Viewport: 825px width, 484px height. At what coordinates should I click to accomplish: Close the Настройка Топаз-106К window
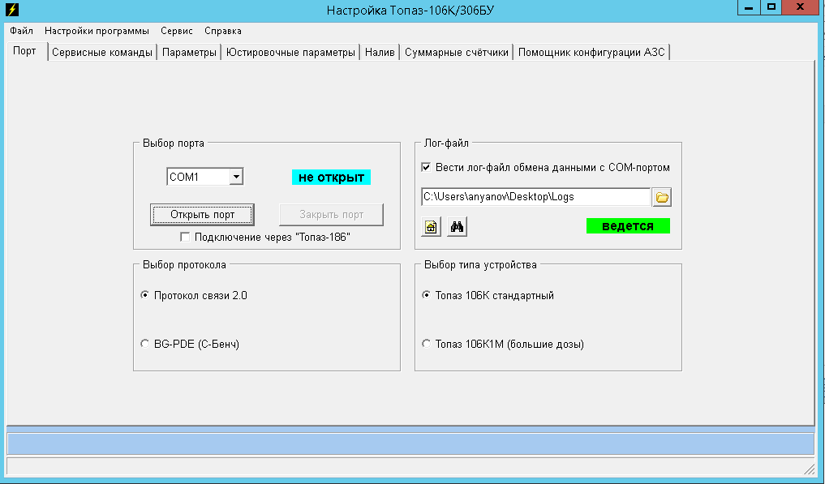(801, 7)
